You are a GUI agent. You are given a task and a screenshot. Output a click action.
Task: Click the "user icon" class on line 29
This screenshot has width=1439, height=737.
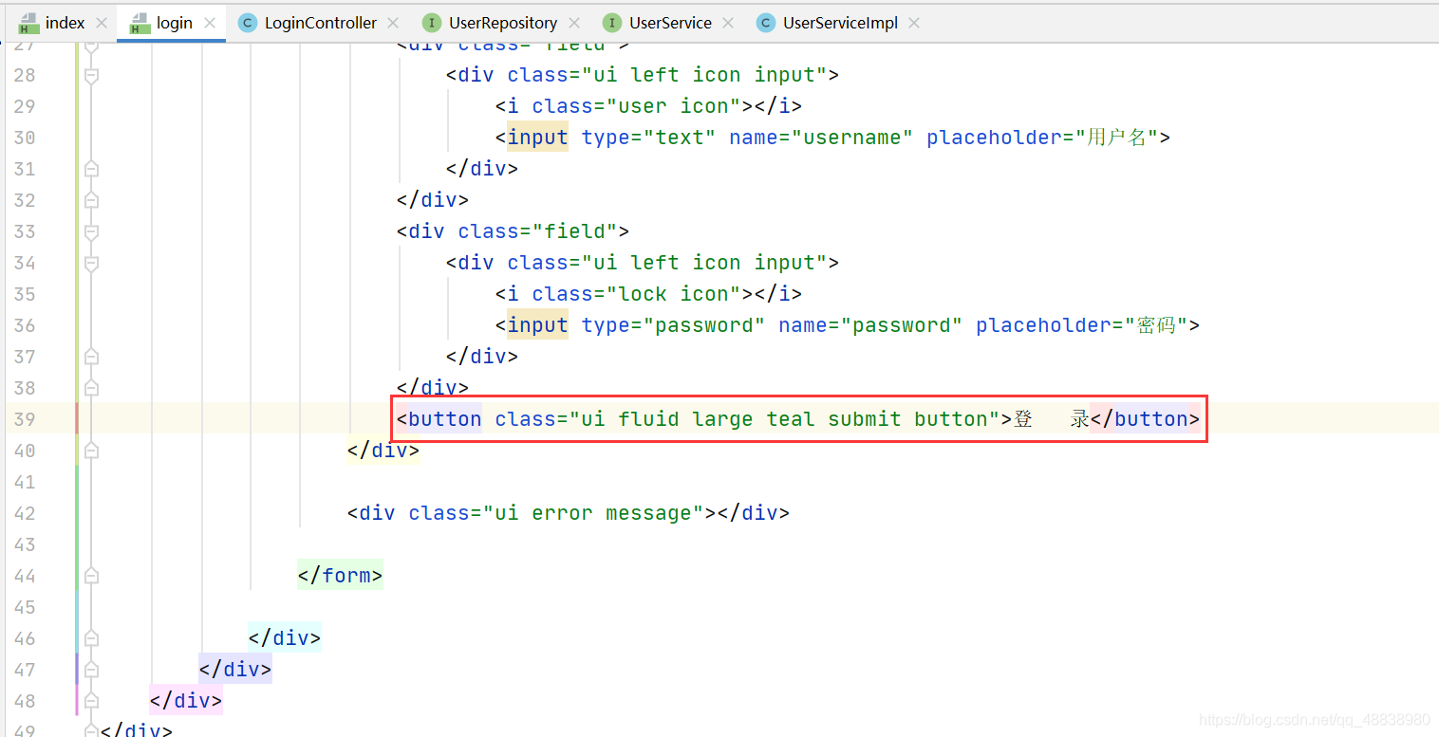click(x=680, y=106)
